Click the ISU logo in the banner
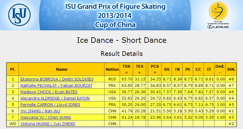Screen dimensions: 243x129 coord(19,15)
